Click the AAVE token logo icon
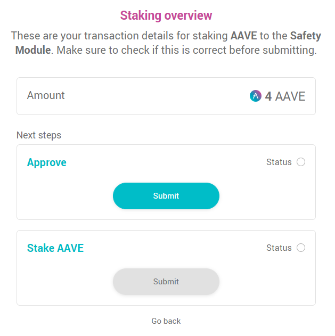This screenshot has width=335, height=336. click(256, 96)
